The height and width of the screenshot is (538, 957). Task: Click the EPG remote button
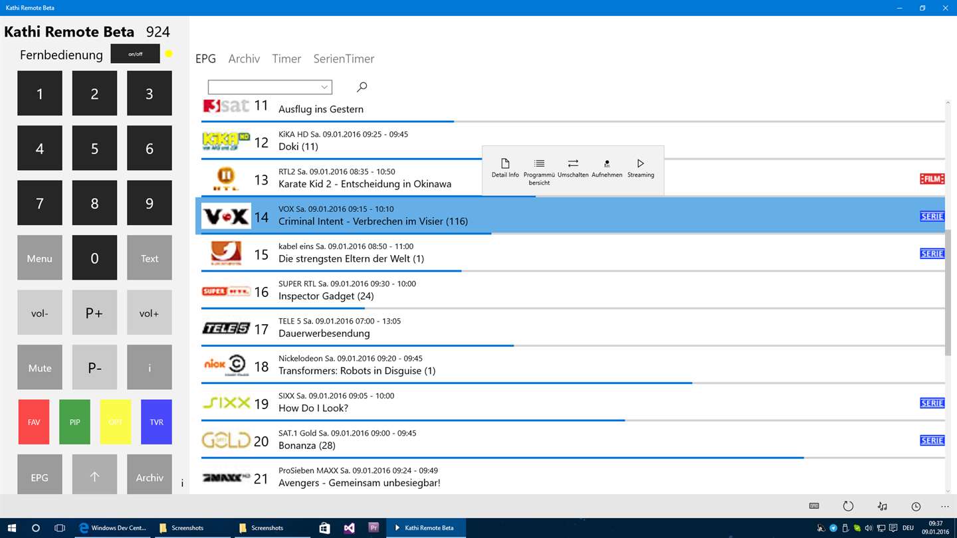pyautogui.click(x=40, y=474)
